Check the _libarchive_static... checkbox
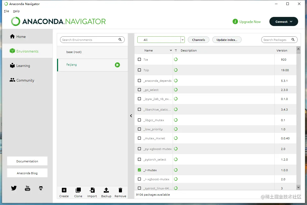Viewport: 307px width, 205px height. [139, 109]
